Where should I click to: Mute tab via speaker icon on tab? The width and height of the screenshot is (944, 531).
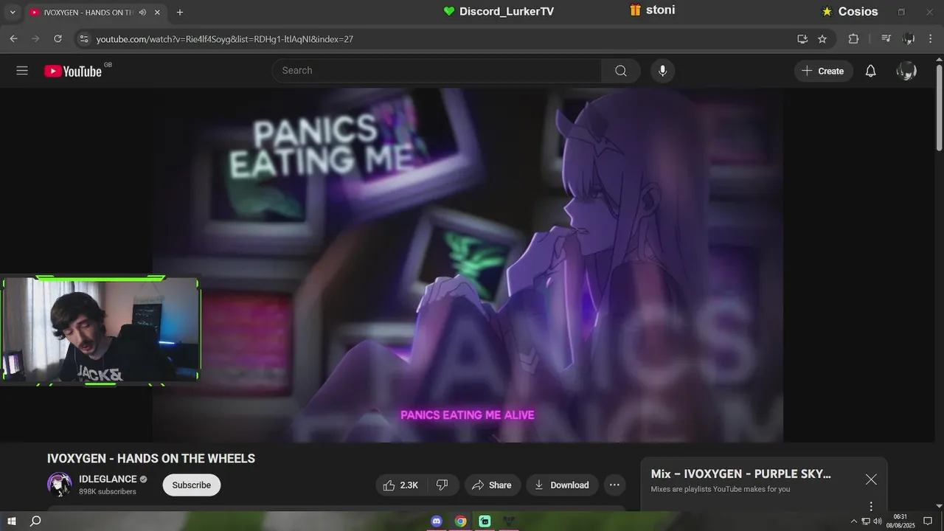pyautogui.click(x=142, y=13)
